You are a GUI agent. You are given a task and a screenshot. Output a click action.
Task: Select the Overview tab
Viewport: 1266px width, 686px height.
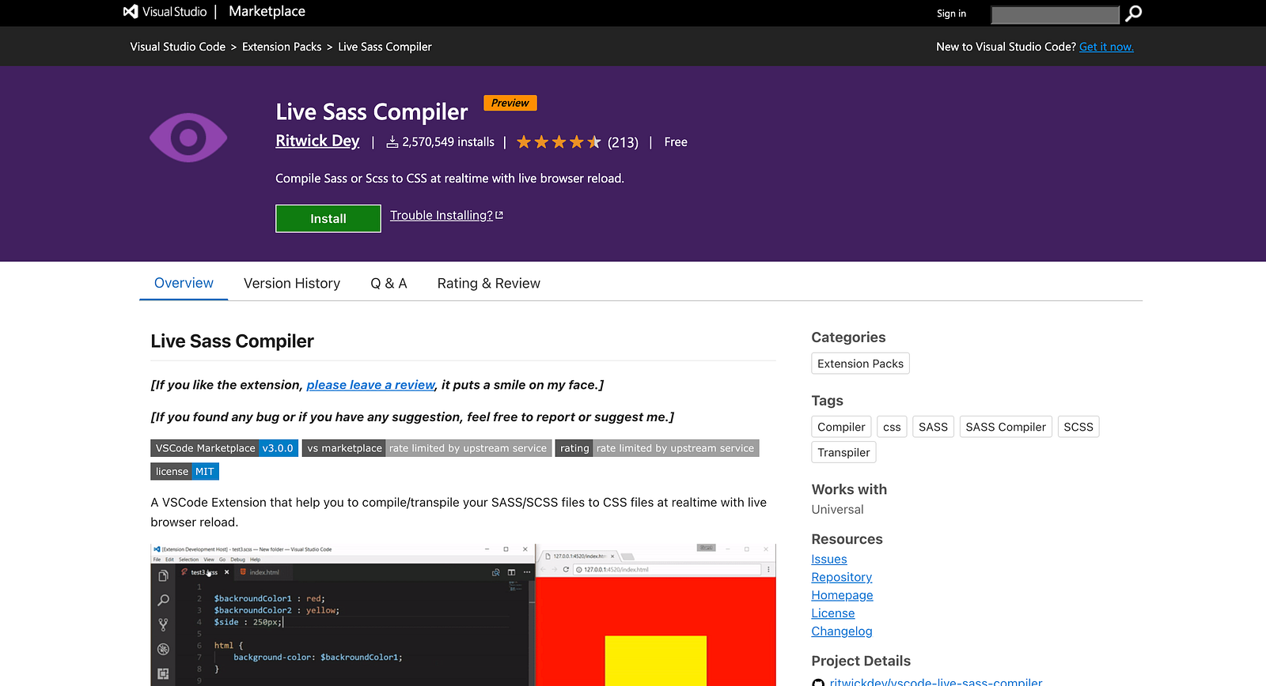184,283
